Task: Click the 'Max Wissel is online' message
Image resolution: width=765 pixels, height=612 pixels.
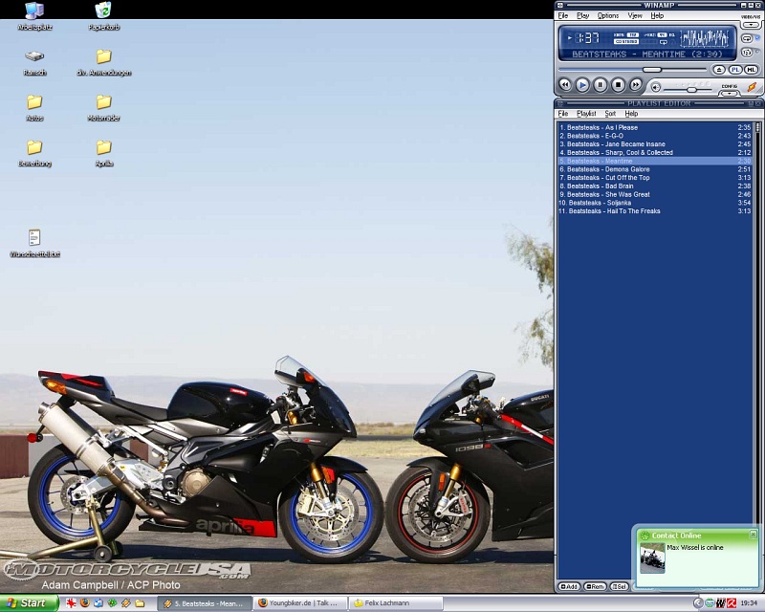Action: click(695, 548)
